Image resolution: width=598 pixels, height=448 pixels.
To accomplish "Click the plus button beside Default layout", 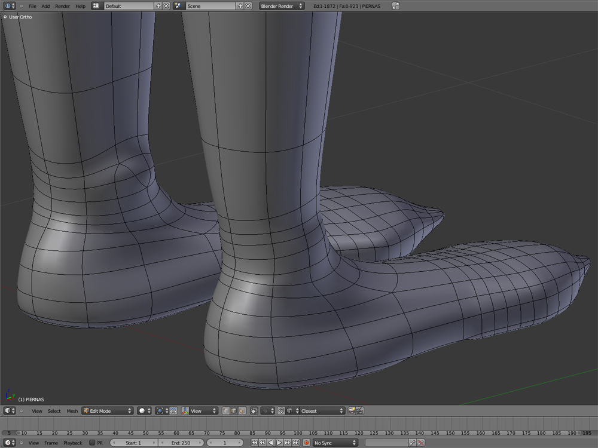I will [x=158, y=6].
